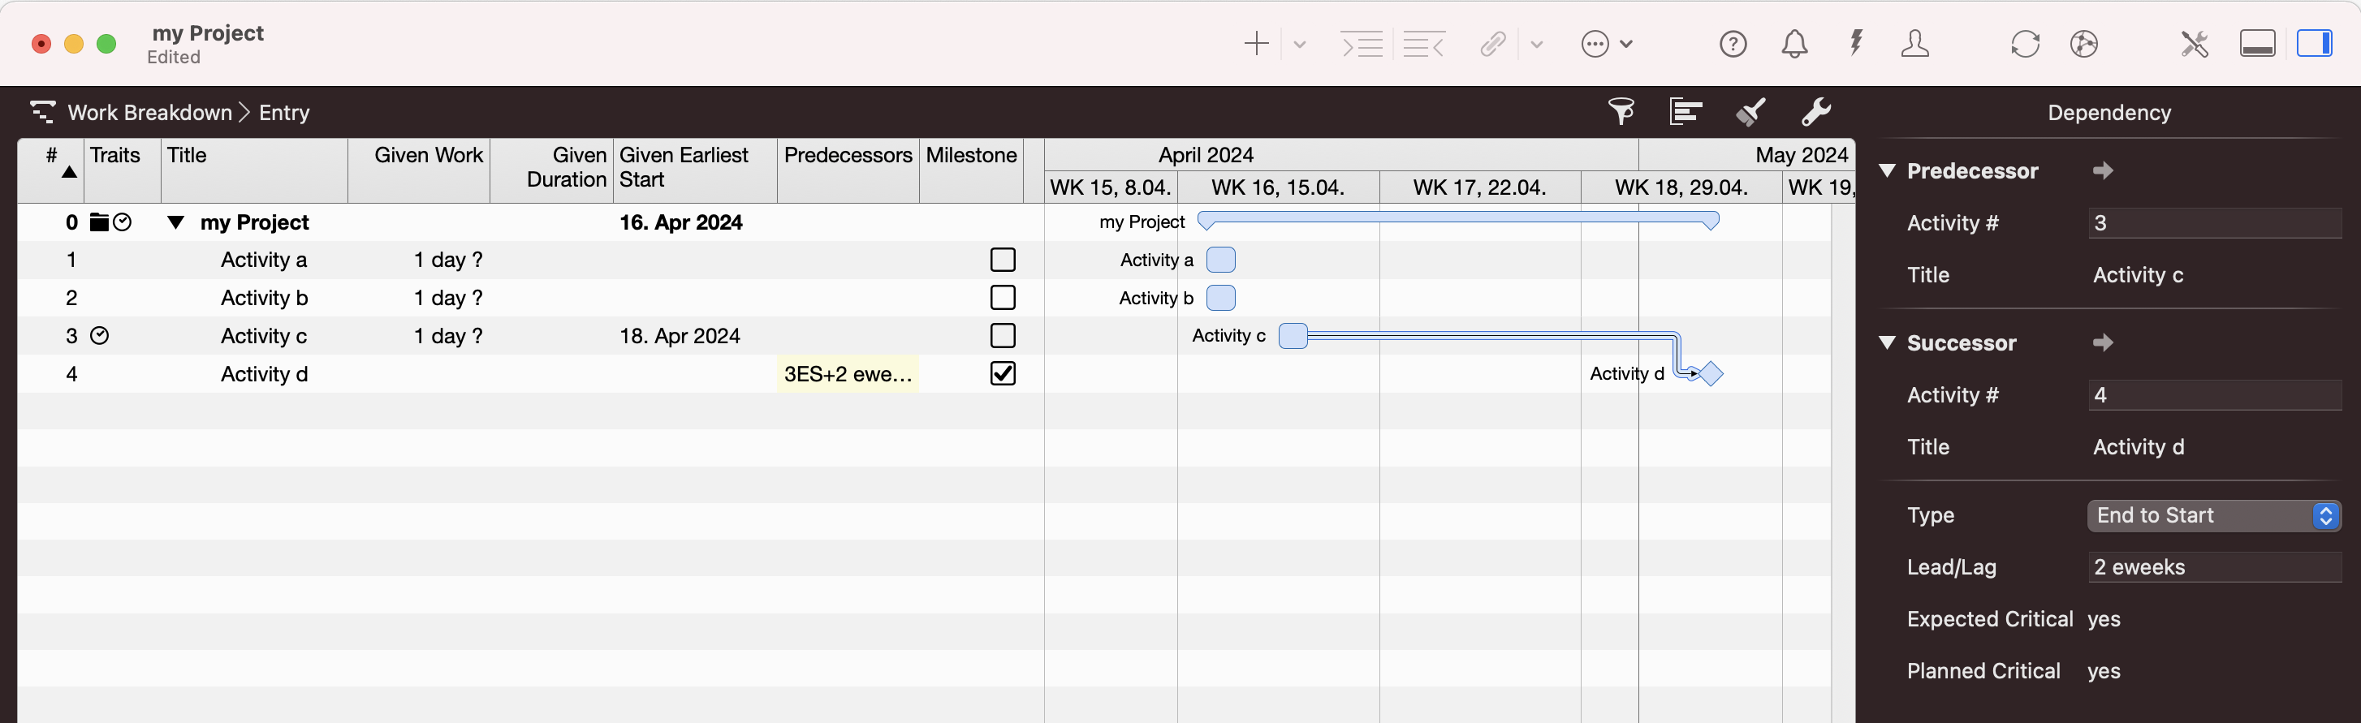Sort by the # column header

(x=51, y=170)
